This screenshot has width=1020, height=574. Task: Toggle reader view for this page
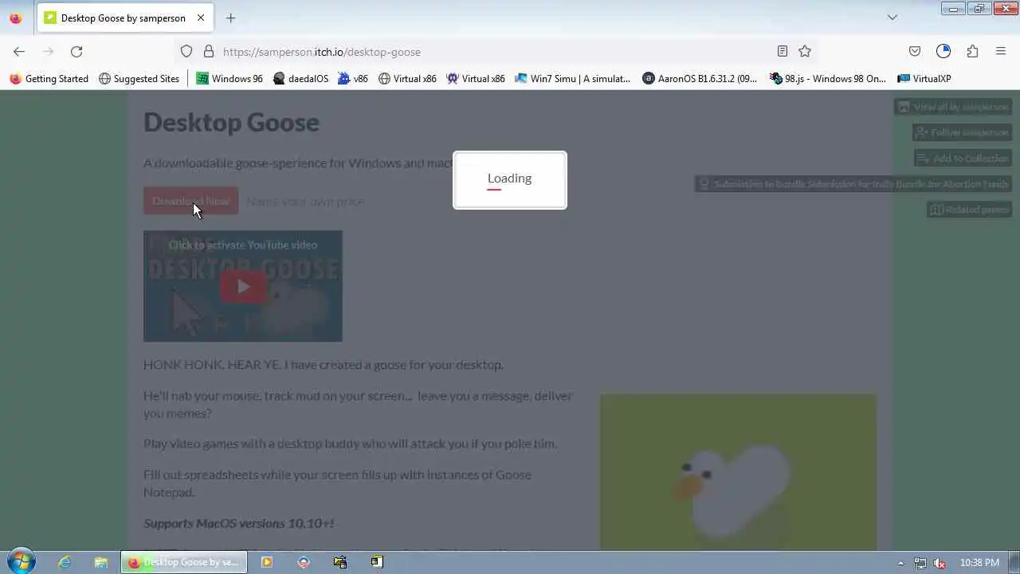783,51
